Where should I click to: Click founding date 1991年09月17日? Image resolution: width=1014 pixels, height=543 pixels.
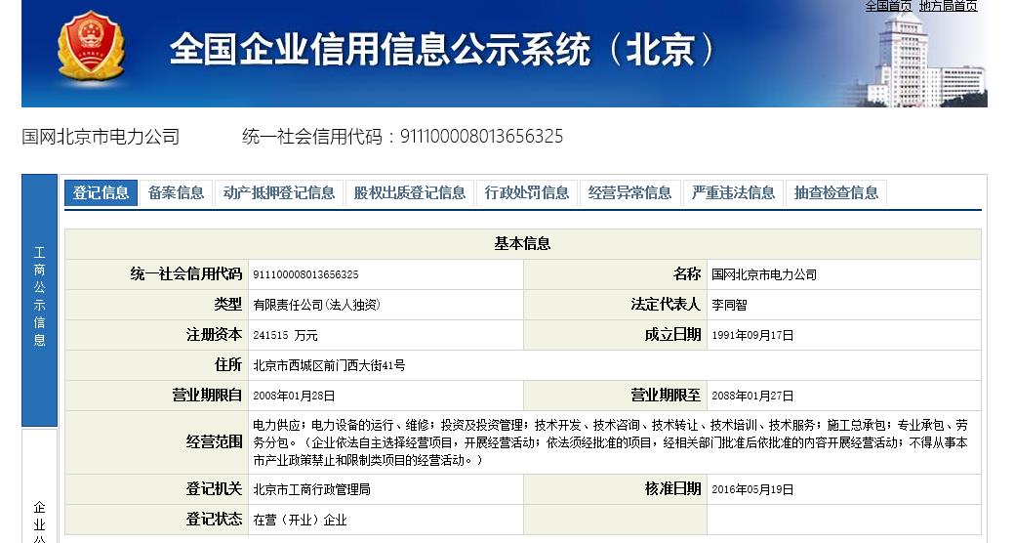point(752,335)
